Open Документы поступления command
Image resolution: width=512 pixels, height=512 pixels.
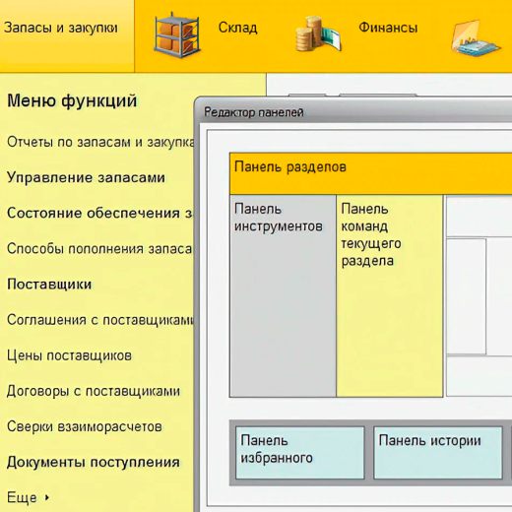pos(94,462)
